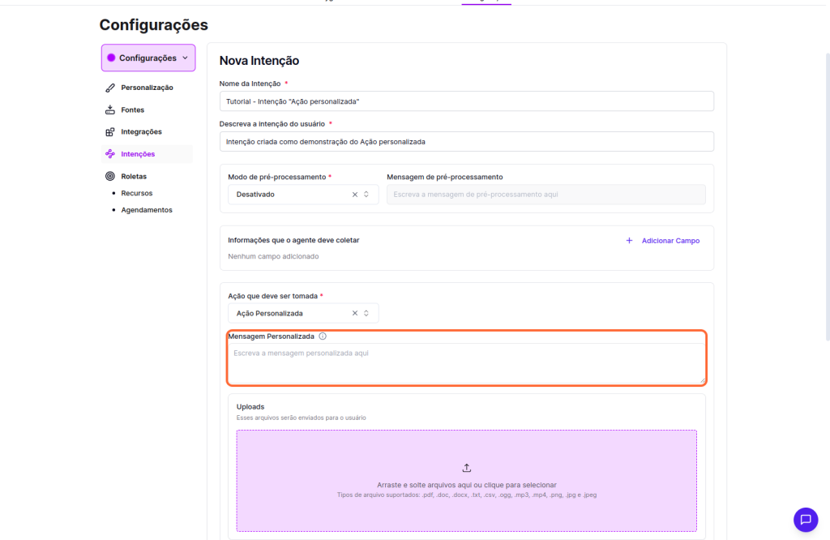
Task: Click the Roletas target icon
Action: pos(110,176)
